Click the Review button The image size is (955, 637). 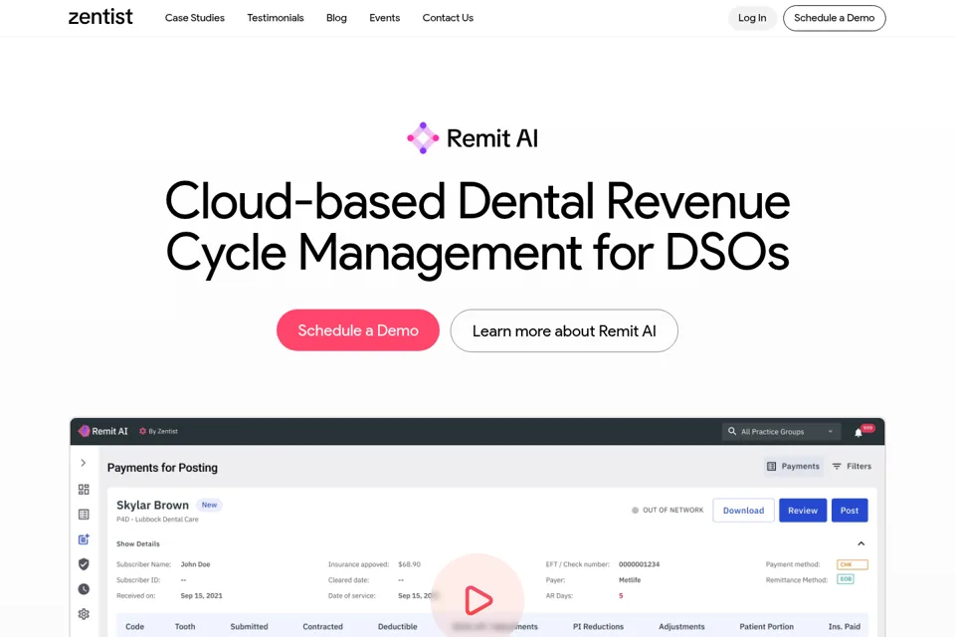click(x=802, y=511)
